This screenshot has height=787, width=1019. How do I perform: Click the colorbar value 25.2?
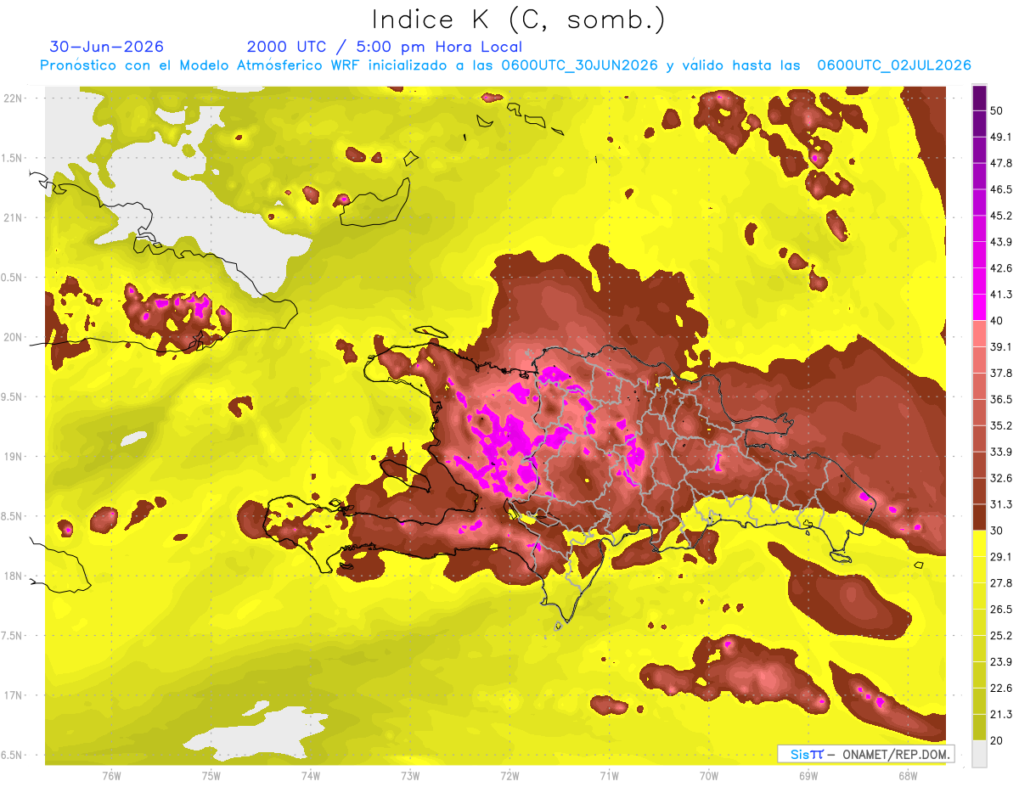1000,636
